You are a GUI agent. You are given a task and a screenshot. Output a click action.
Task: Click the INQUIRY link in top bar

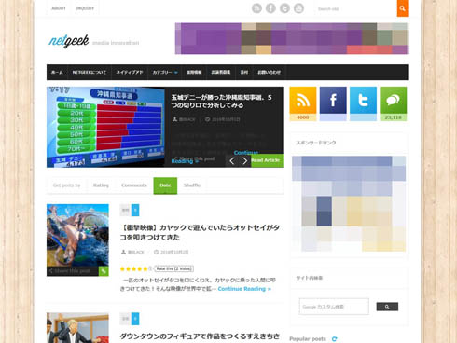click(x=85, y=8)
